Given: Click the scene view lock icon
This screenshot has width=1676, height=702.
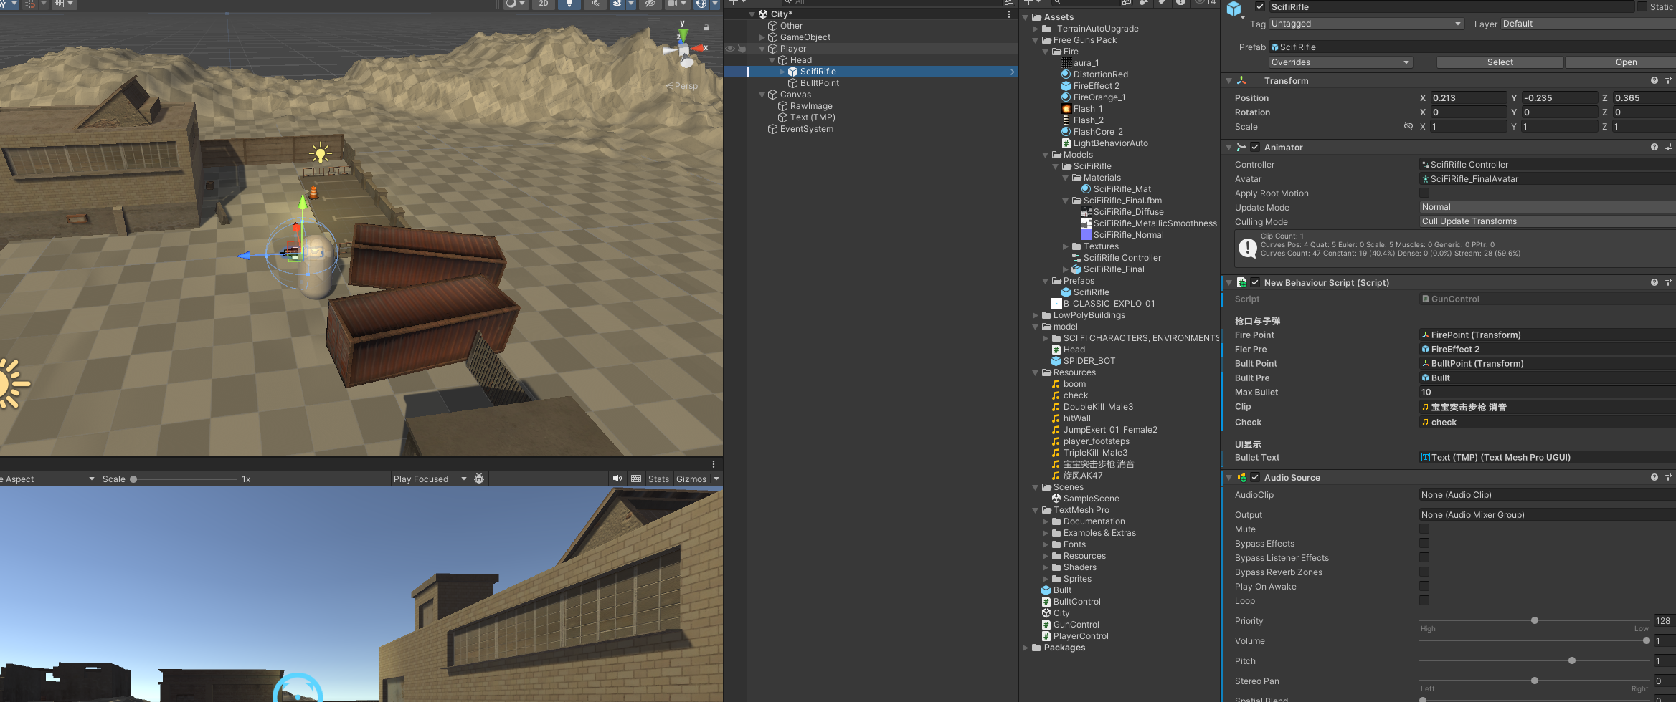Looking at the screenshot, I should (706, 27).
